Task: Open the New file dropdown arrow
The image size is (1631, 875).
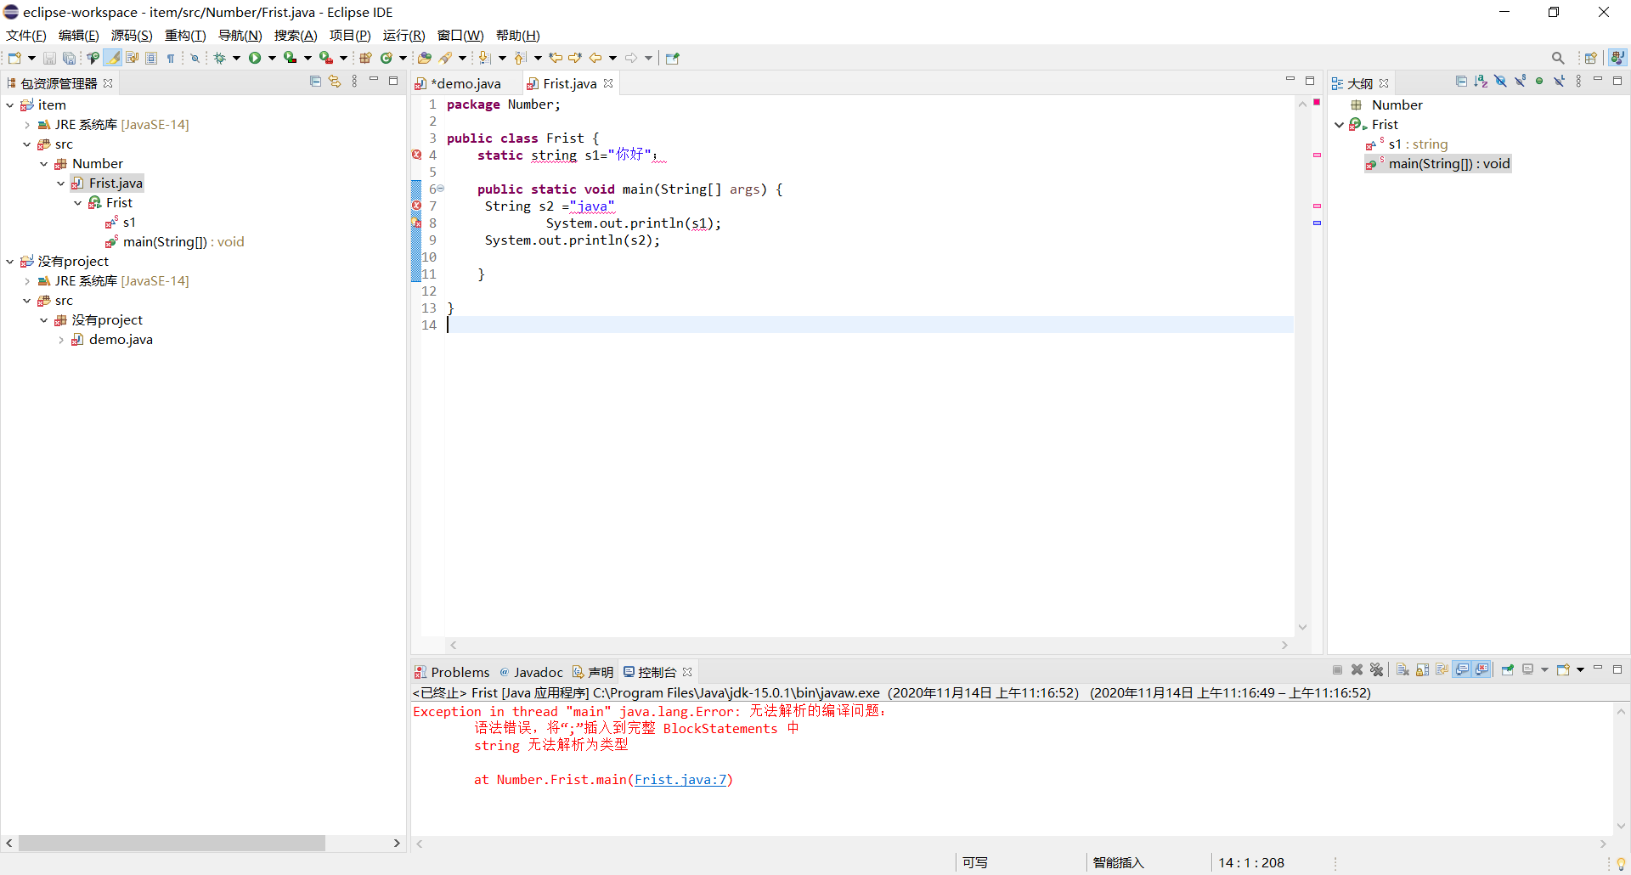Action: tap(31, 58)
